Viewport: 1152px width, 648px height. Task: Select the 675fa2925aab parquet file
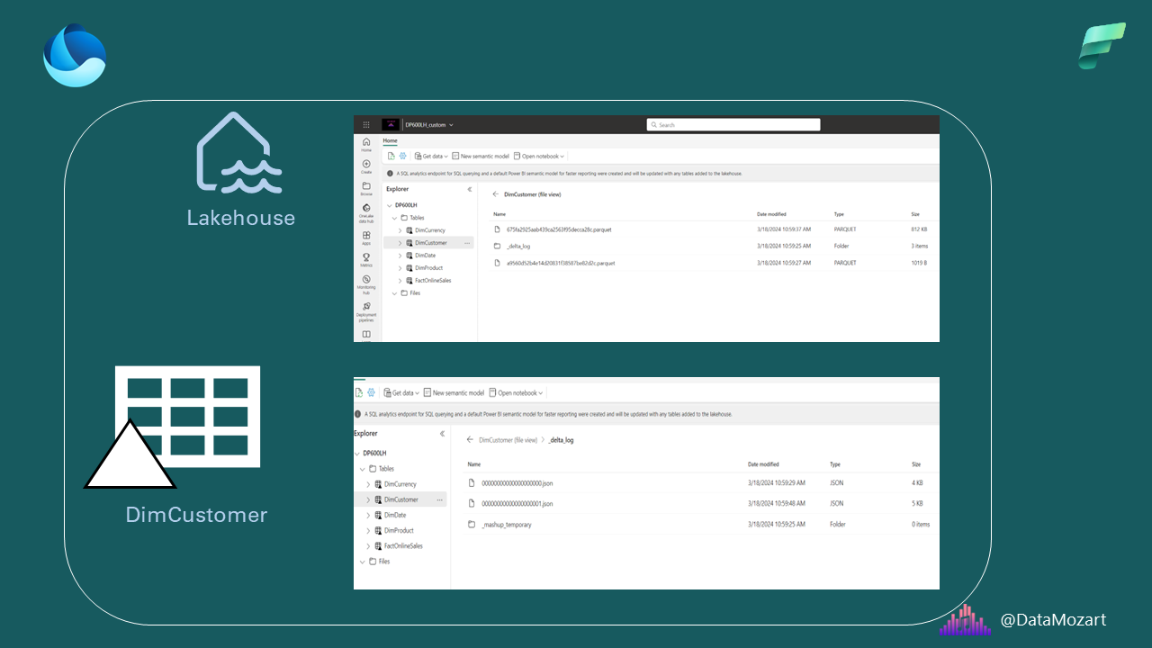(x=558, y=229)
